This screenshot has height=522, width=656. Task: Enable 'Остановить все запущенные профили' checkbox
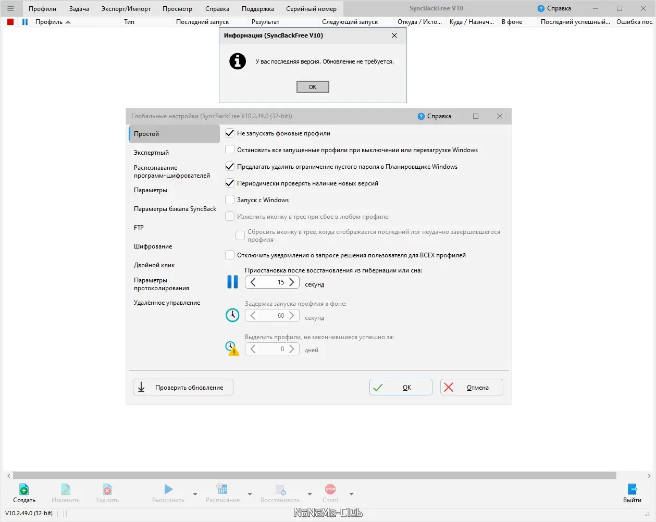(x=230, y=150)
